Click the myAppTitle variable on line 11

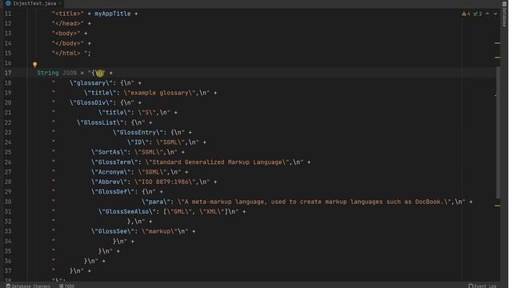coord(113,14)
